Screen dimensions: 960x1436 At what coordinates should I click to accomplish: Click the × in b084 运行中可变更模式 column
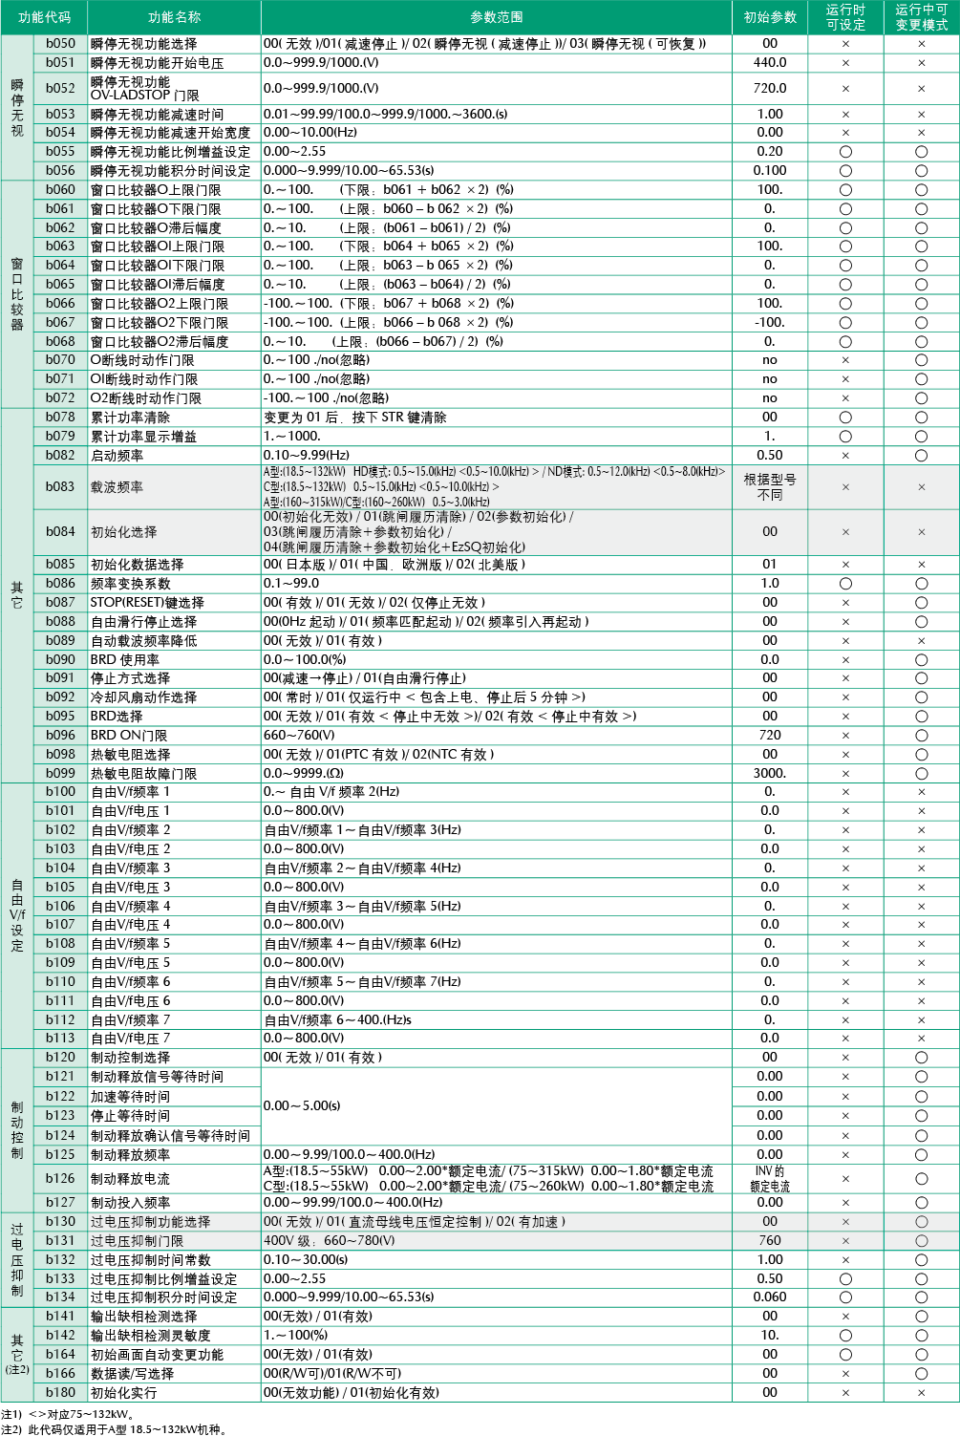921,532
